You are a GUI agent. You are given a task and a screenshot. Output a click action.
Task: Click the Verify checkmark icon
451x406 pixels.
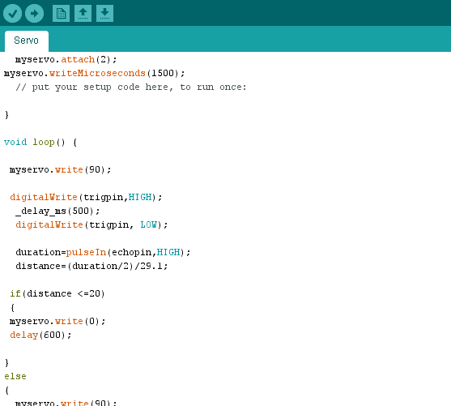[x=12, y=13]
